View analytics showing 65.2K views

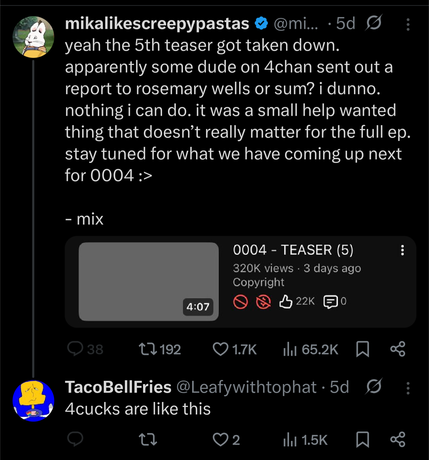(290, 349)
